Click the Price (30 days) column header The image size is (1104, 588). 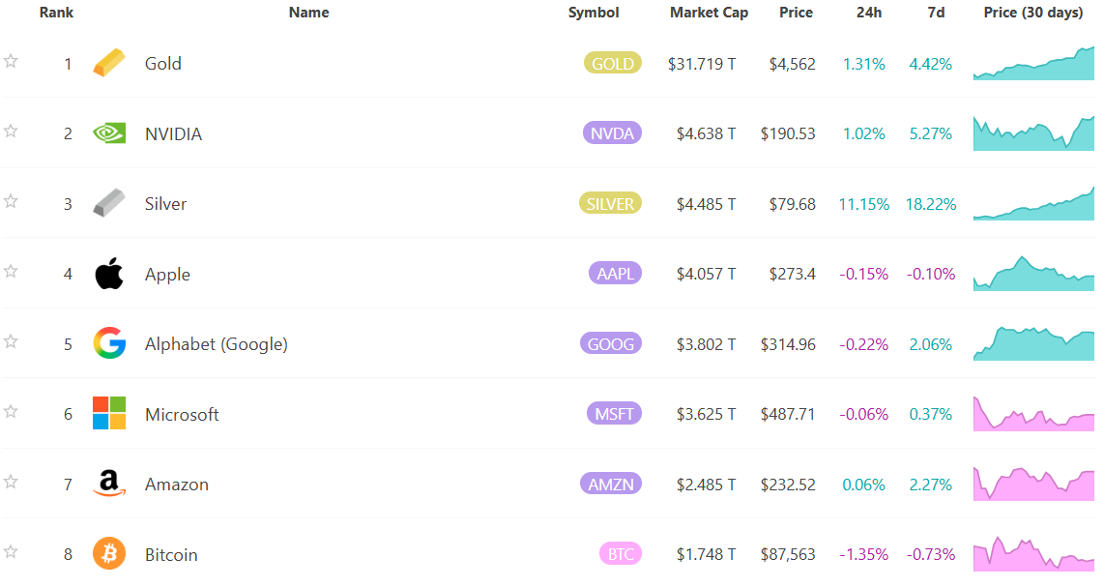1032,12
